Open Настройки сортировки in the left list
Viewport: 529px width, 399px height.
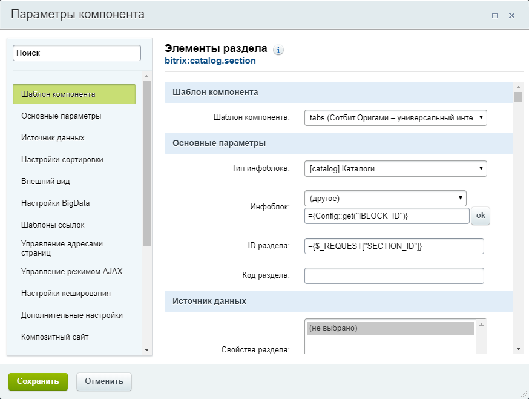tap(62, 159)
